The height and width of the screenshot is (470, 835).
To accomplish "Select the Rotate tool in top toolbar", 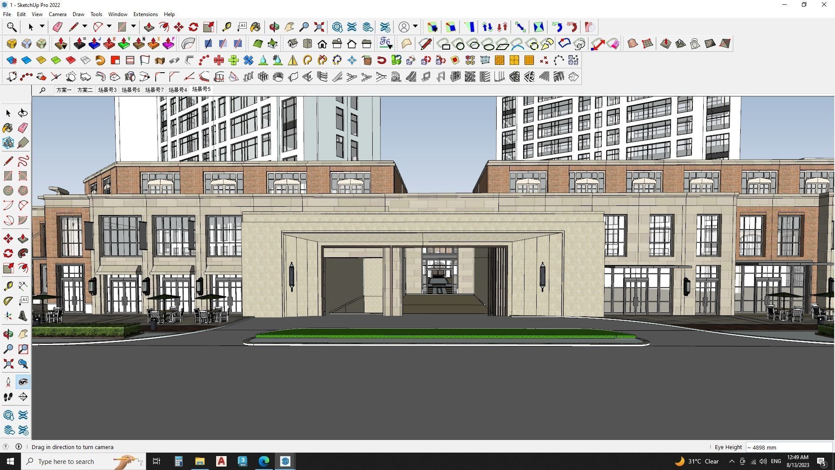I will pos(194,27).
